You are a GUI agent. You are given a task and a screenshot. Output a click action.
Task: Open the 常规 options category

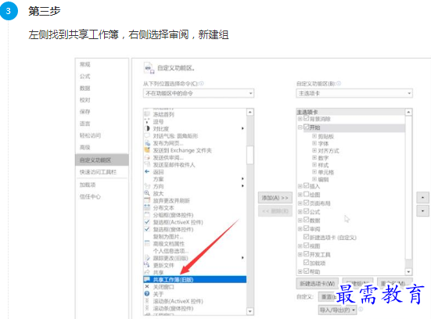(x=85, y=64)
